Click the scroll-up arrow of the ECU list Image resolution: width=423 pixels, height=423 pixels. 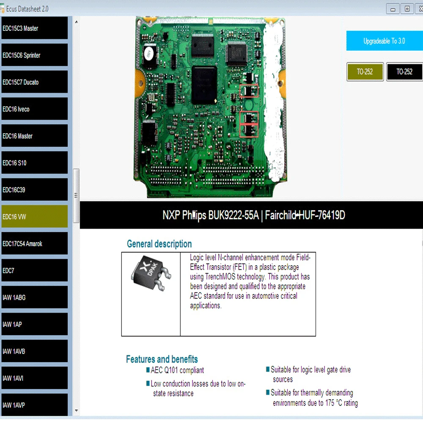(76, 22)
